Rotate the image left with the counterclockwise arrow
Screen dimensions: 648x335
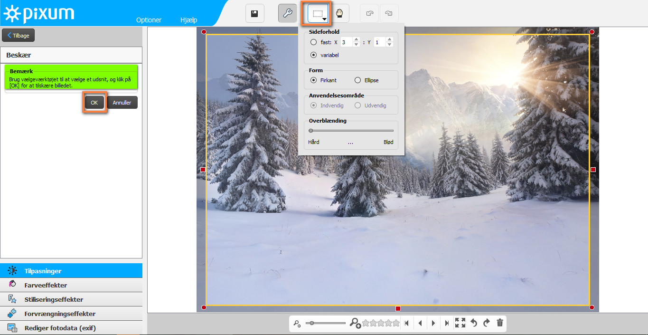tap(473, 323)
